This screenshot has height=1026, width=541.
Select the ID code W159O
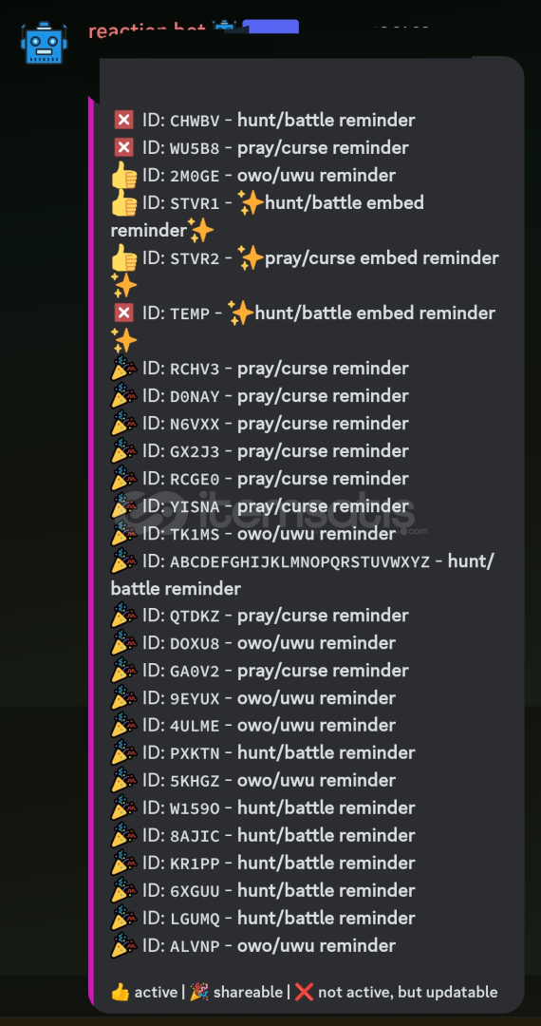coord(195,808)
